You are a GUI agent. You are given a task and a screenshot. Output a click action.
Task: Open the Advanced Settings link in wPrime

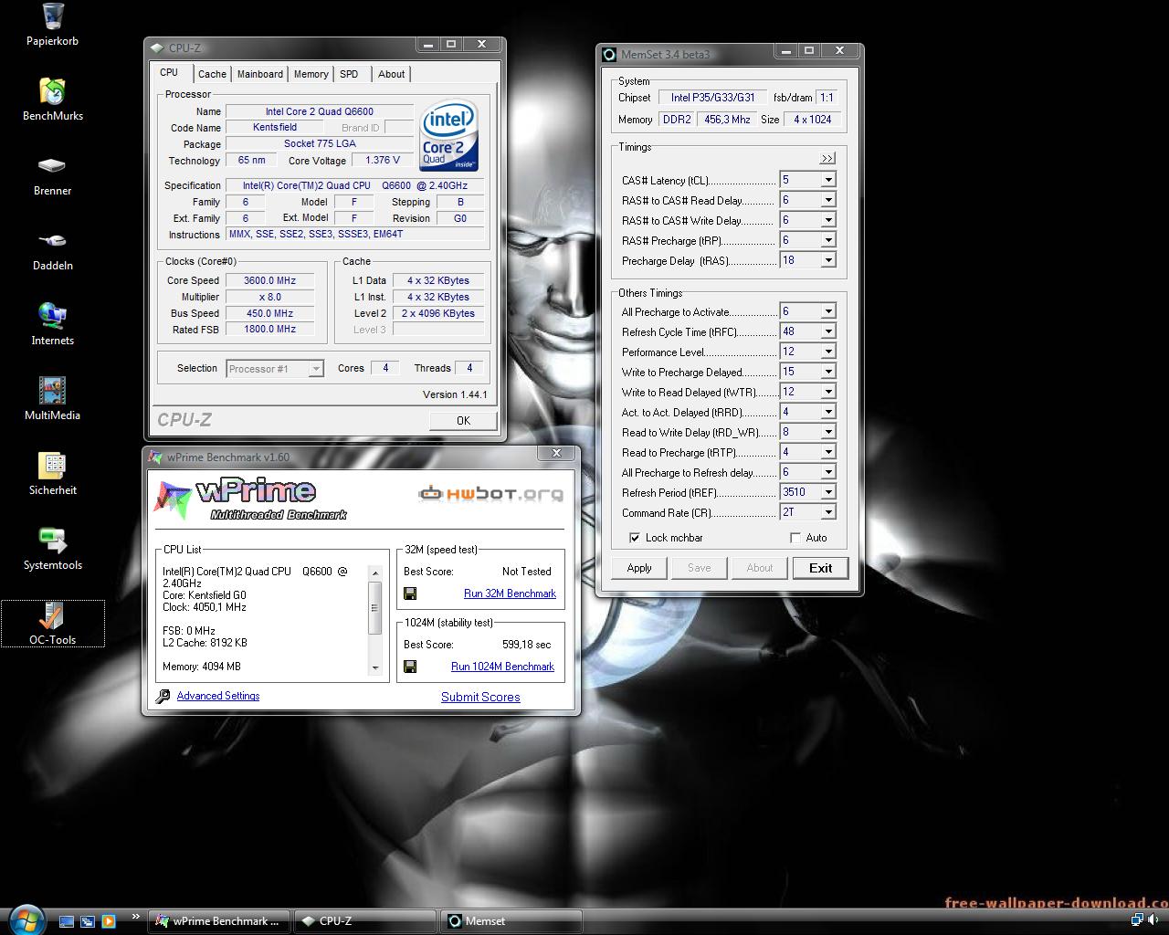tap(218, 696)
